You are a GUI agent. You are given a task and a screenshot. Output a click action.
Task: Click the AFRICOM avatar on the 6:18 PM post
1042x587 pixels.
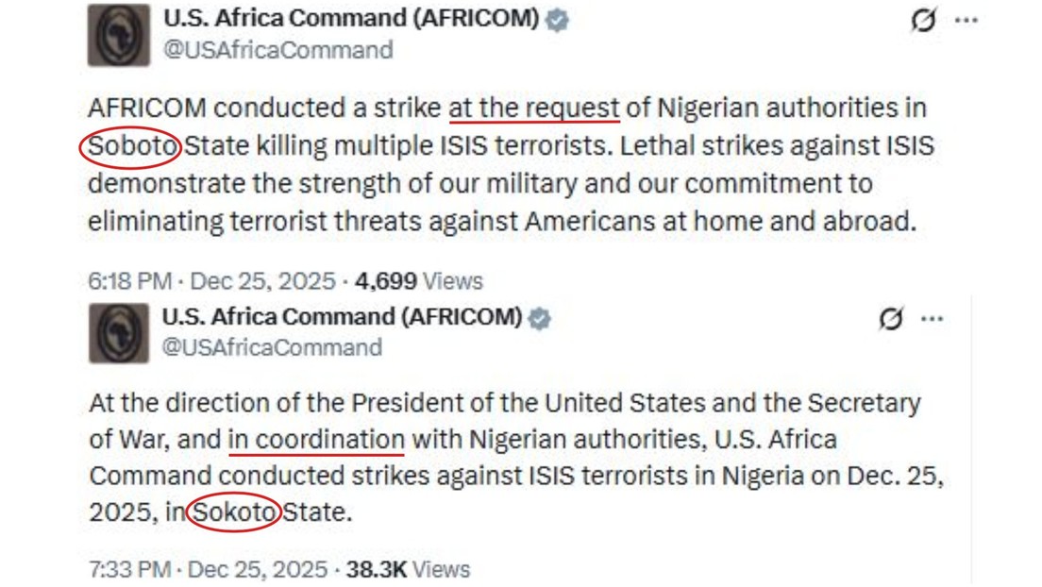point(119,35)
